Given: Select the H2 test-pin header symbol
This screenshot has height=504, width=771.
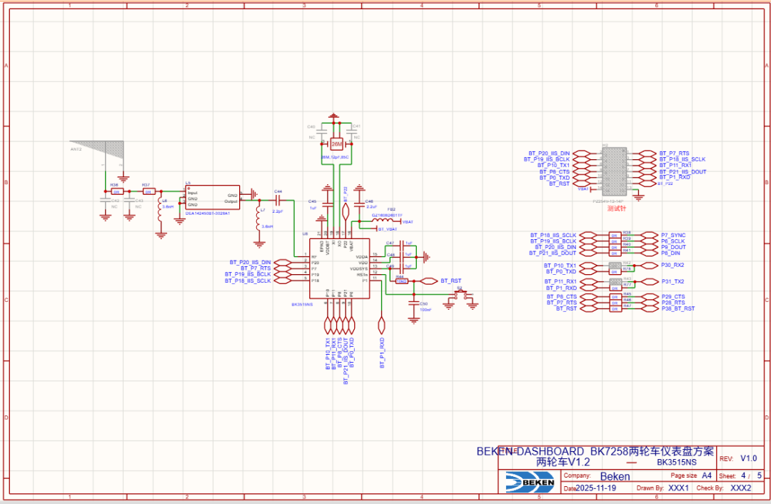Looking at the screenshot, I should pos(614,171).
